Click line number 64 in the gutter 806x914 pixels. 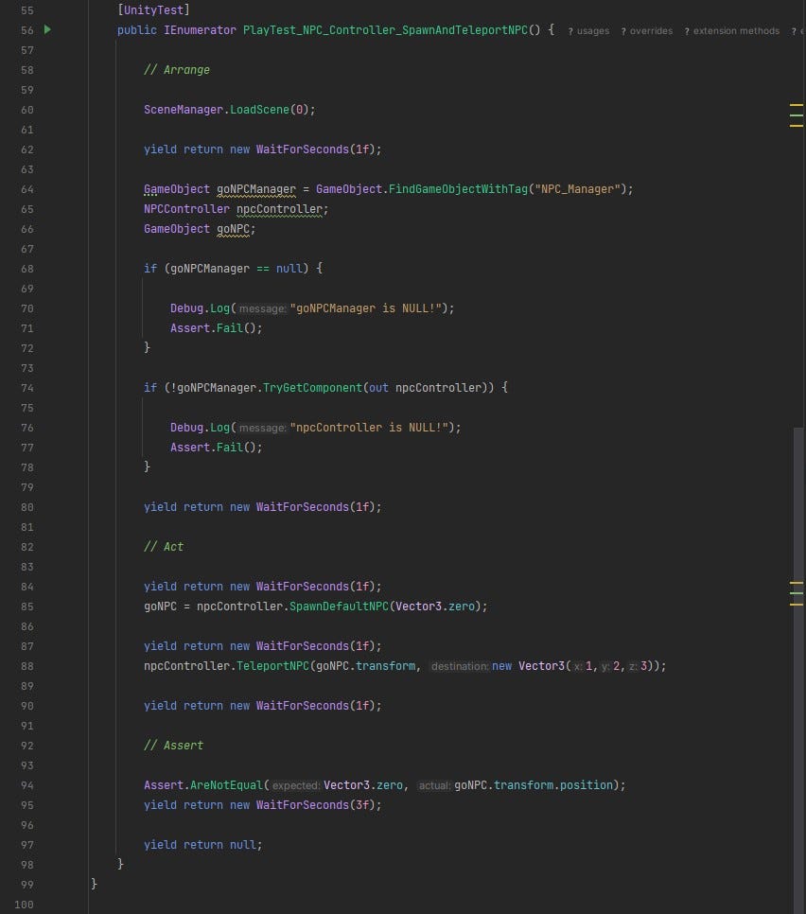26,189
